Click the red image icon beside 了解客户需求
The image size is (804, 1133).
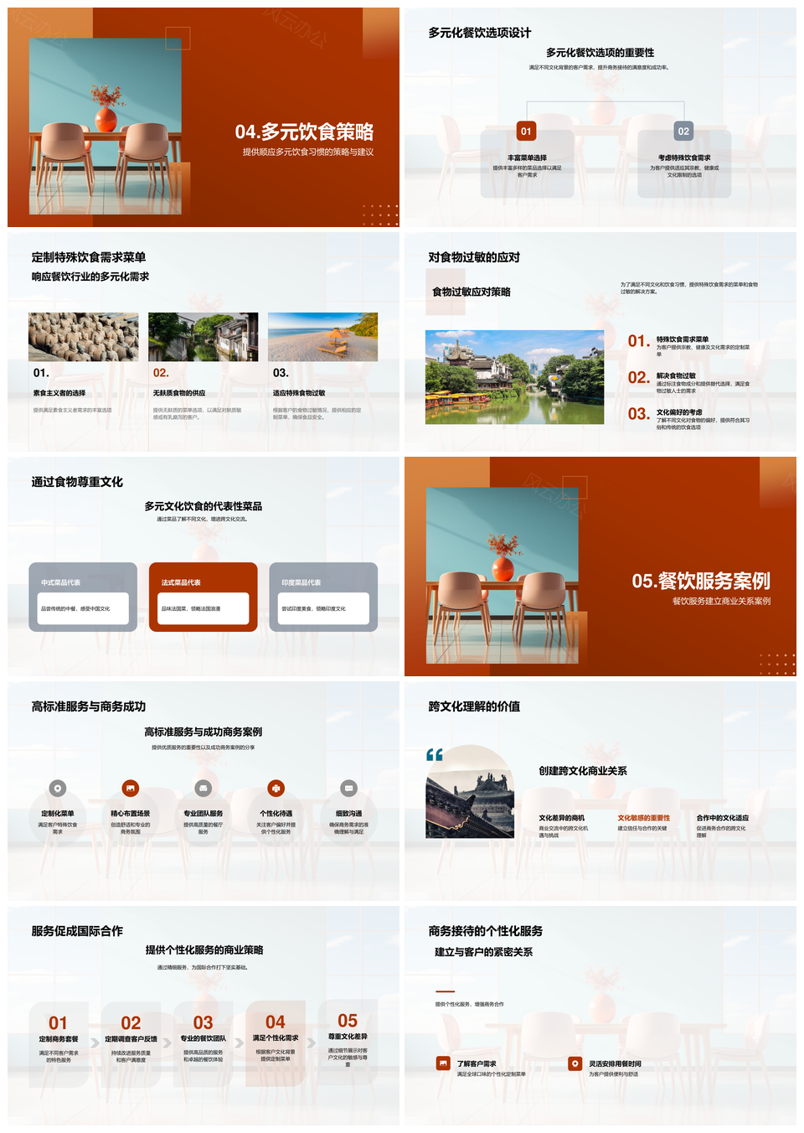[x=443, y=1063]
